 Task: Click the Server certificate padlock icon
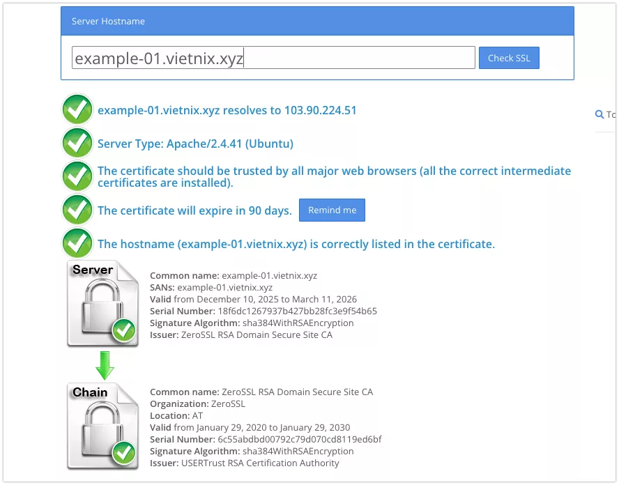(102, 304)
